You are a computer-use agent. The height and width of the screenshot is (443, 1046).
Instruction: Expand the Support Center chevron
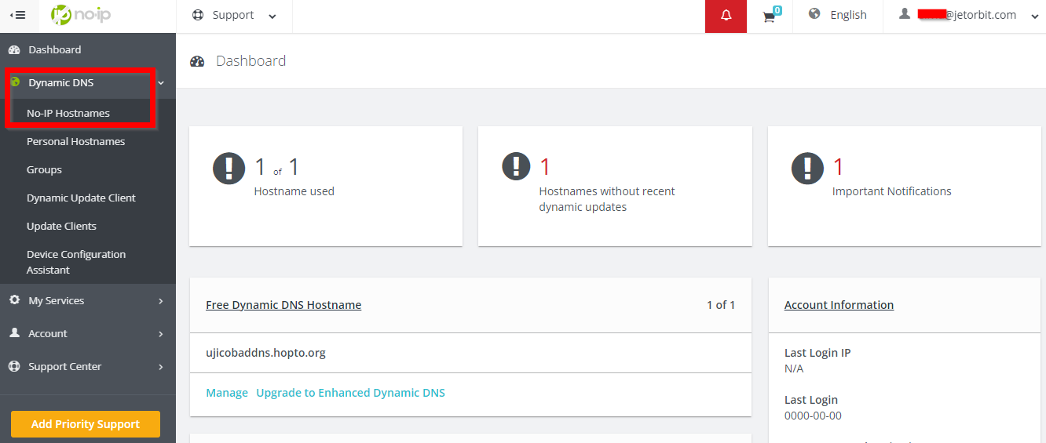pos(161,367)
